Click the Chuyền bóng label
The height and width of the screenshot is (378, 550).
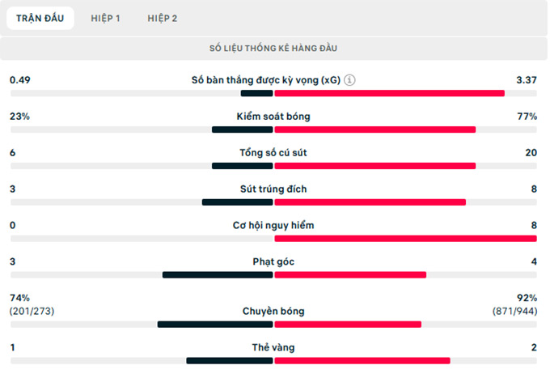(x=273, y=311)
